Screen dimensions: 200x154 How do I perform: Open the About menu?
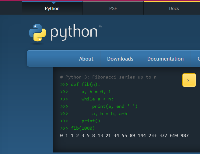point(86,59)
